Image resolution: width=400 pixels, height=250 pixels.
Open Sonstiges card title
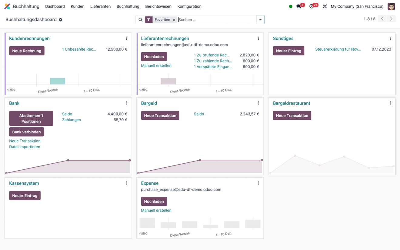click(283, 38)
